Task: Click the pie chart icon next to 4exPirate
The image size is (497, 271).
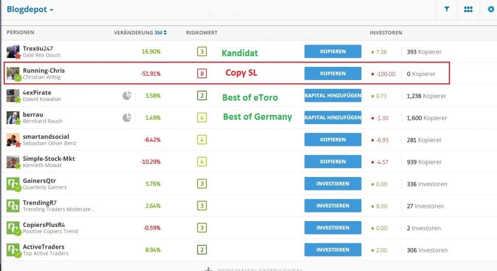Action: [127, 96]
